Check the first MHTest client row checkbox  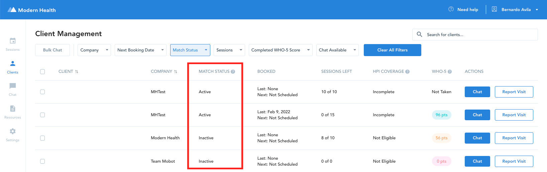(42, 92)
